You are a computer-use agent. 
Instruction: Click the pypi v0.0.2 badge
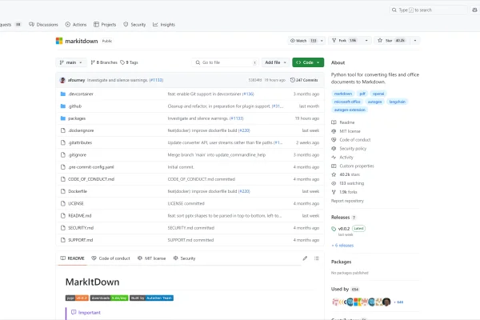pos(77,298)
